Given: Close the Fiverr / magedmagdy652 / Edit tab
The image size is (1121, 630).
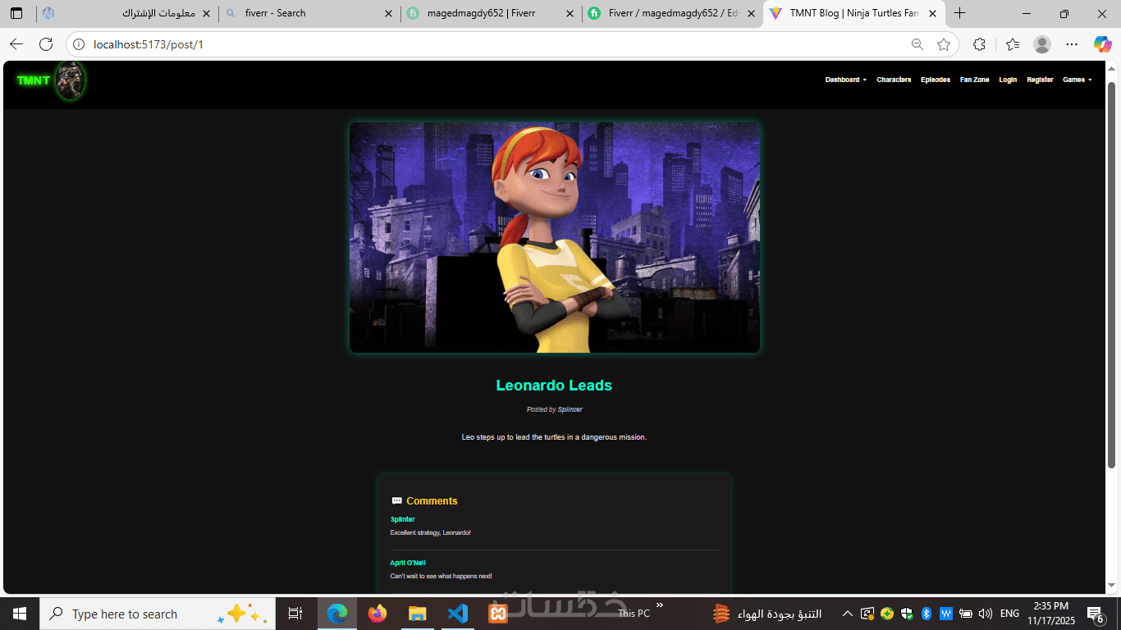Looking at the screenshot, I should click(x=751, y=13).
